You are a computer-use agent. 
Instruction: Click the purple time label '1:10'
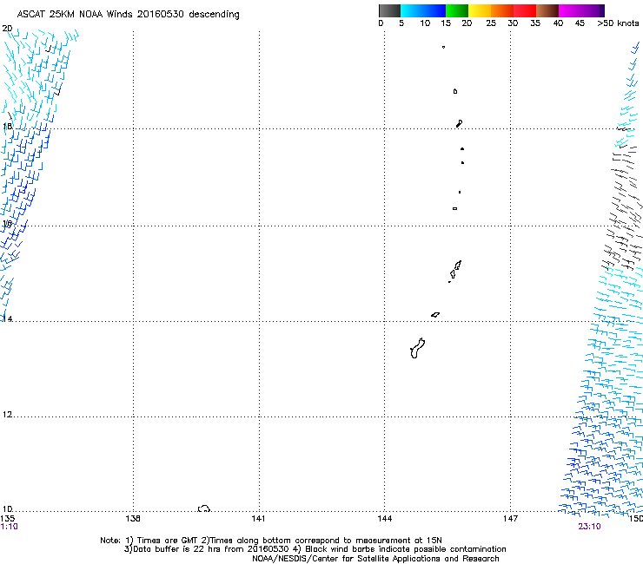click(x=9, y=527)
